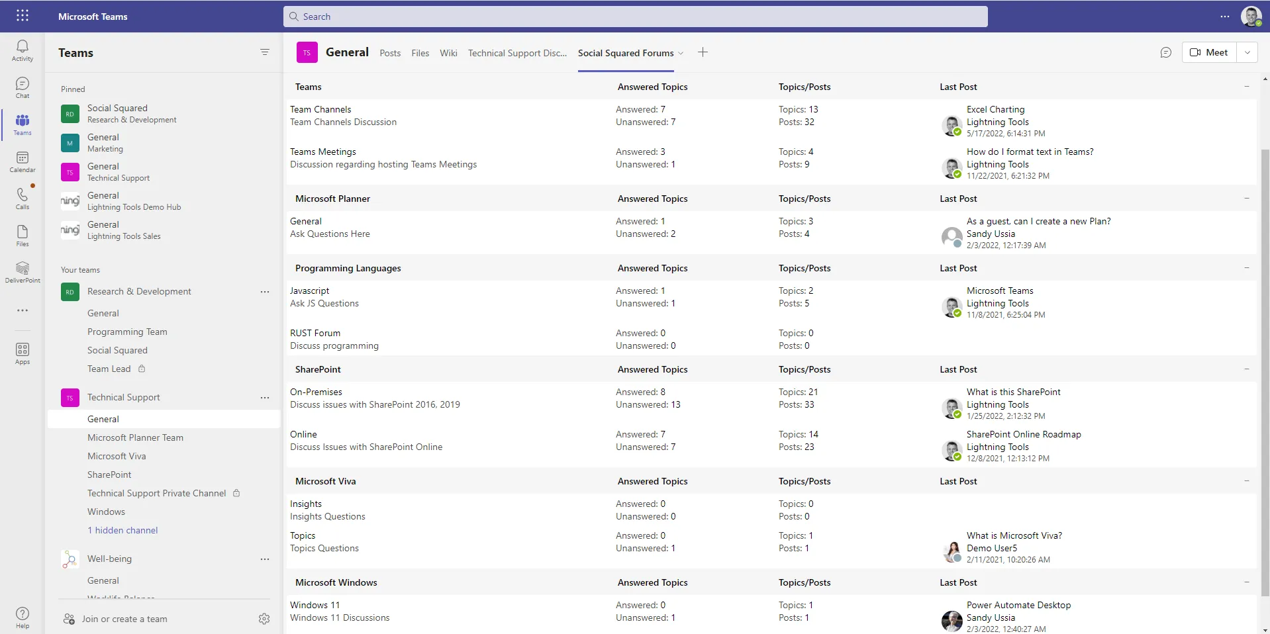Open the Activity feed
The image size is (1270, 634).
pos(22,48)
